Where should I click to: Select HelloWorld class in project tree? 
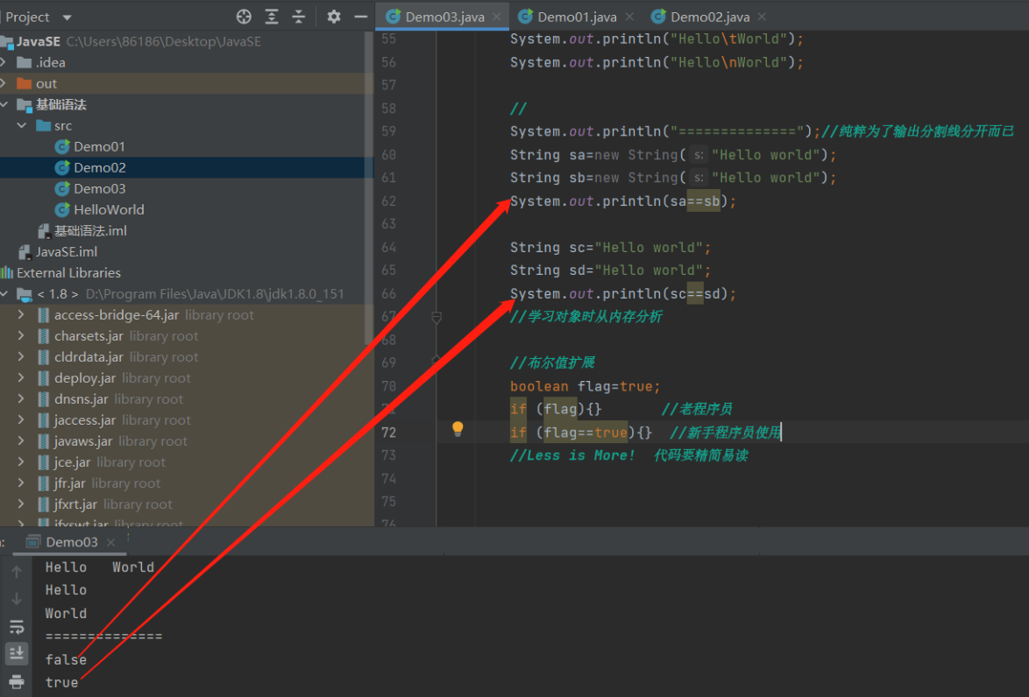click(109, 209)
